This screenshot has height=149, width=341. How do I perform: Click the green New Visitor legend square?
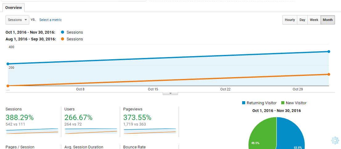pyautogui.click(x=283, y=103)
